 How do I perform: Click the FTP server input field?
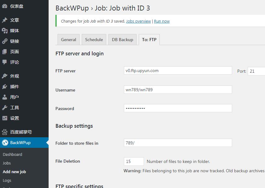(x=178, y=70)
